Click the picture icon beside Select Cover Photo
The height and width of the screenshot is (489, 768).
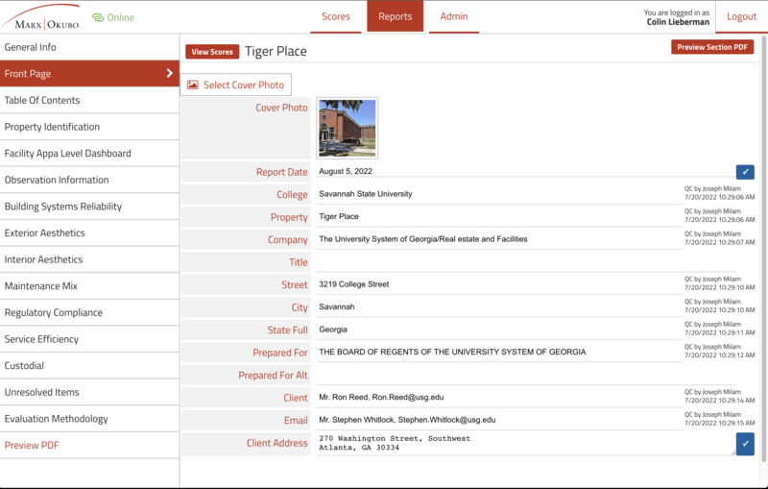(x=193, y=85)
